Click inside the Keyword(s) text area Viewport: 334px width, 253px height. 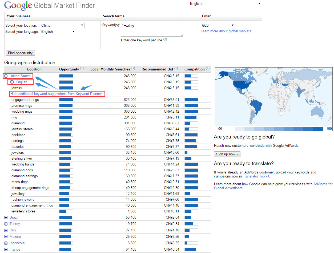(x=152, y=30)
